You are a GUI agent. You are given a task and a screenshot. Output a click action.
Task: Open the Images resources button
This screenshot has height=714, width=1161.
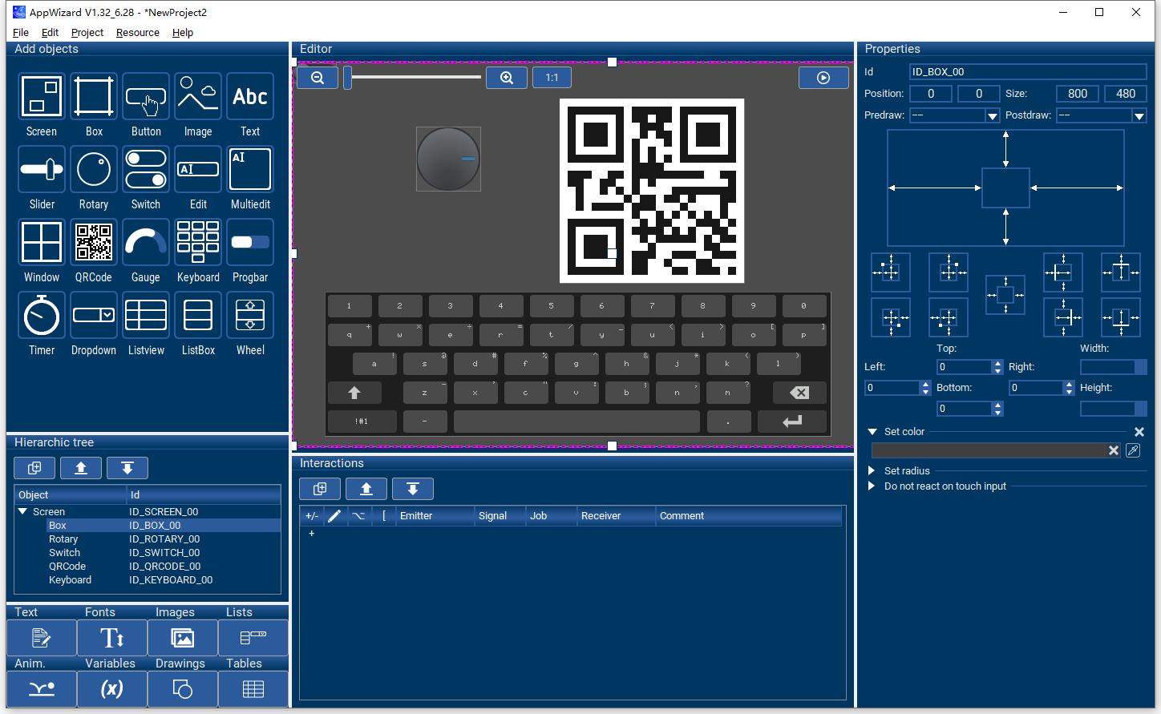tap(183, 638)
